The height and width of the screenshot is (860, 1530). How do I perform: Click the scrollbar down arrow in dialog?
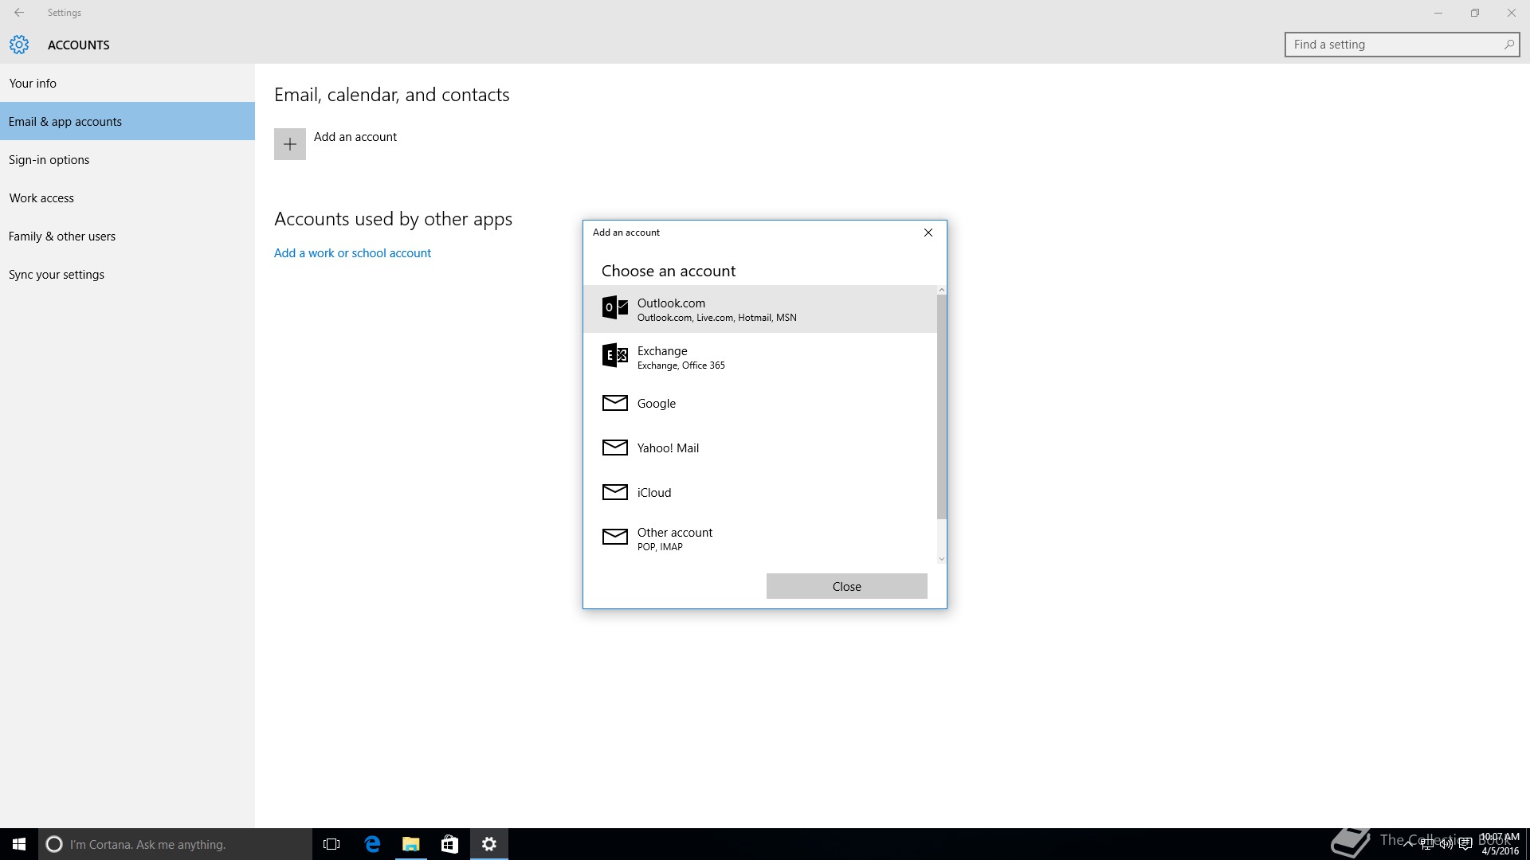click(x=941, y=559)
